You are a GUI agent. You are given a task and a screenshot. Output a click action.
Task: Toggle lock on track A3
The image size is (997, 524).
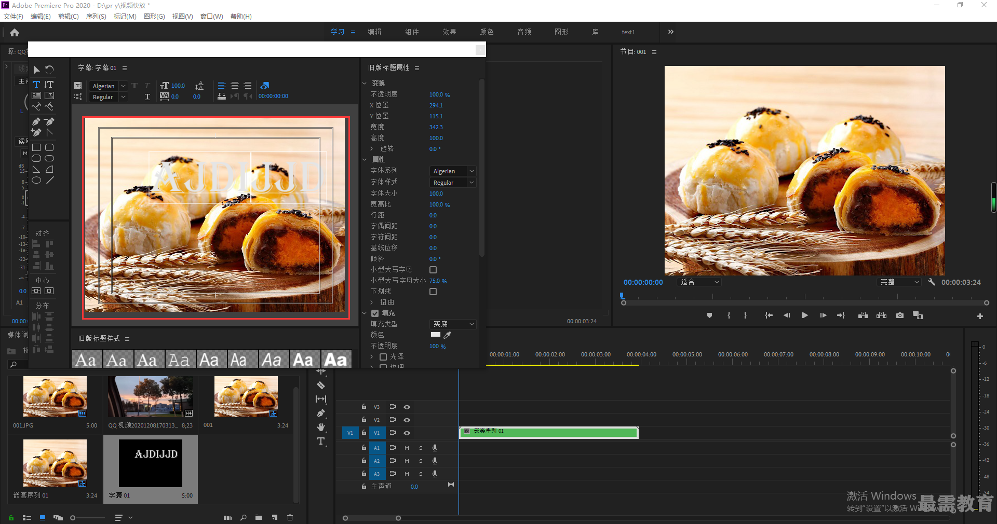(364, 473)
